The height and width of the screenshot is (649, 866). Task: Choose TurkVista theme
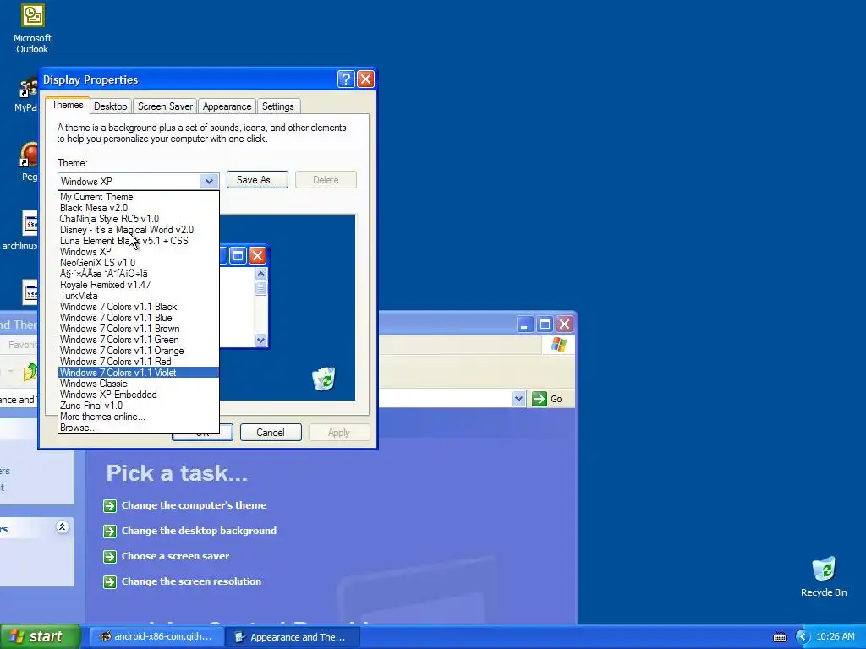click(x=139, y=296)
